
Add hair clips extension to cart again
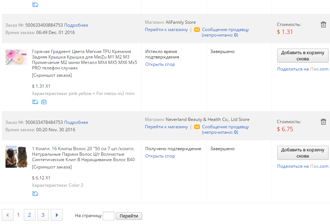coord(303,153)
